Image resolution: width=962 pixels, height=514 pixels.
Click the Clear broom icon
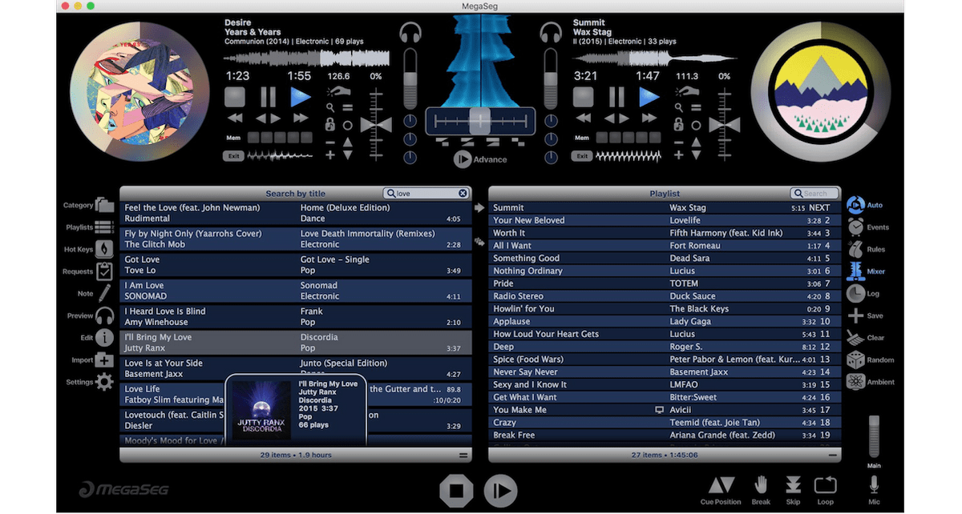[855, 337]
